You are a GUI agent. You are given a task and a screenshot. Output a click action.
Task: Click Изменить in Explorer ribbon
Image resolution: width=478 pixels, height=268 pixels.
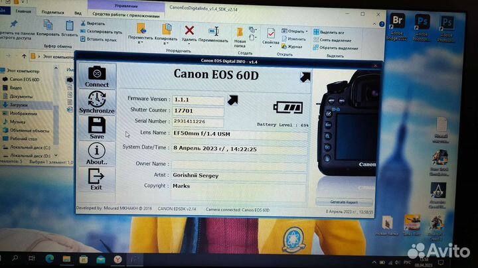pos(293,39)
